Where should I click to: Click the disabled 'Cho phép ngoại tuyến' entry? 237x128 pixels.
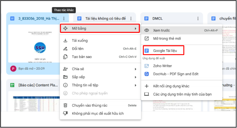pos(100,93)
